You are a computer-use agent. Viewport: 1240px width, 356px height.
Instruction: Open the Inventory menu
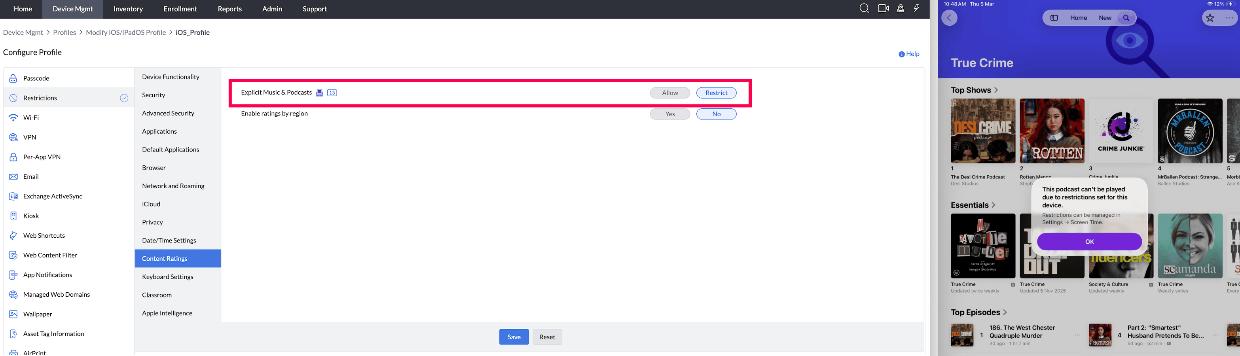coord(128,9)
